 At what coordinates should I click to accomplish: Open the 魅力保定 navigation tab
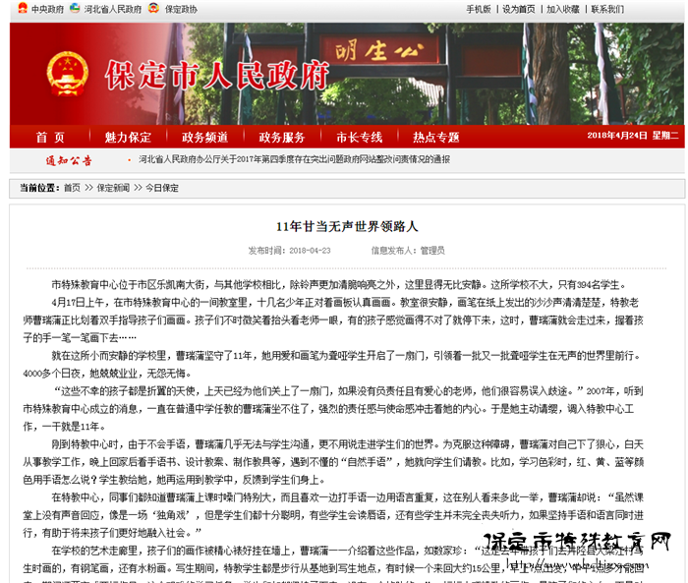[128, 137]
